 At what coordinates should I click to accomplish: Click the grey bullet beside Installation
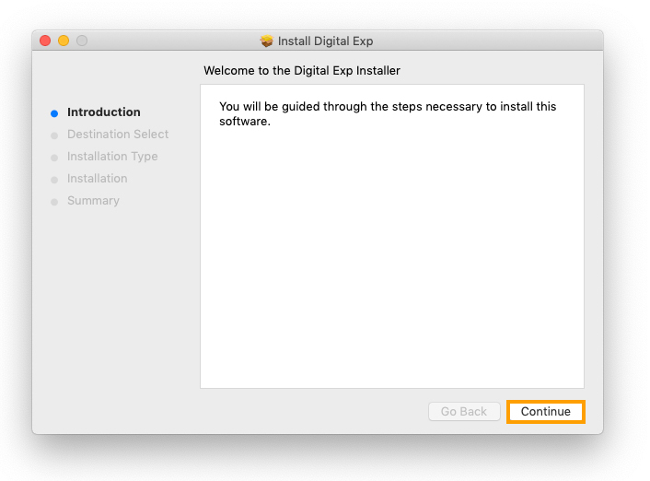tap(54, 180)
